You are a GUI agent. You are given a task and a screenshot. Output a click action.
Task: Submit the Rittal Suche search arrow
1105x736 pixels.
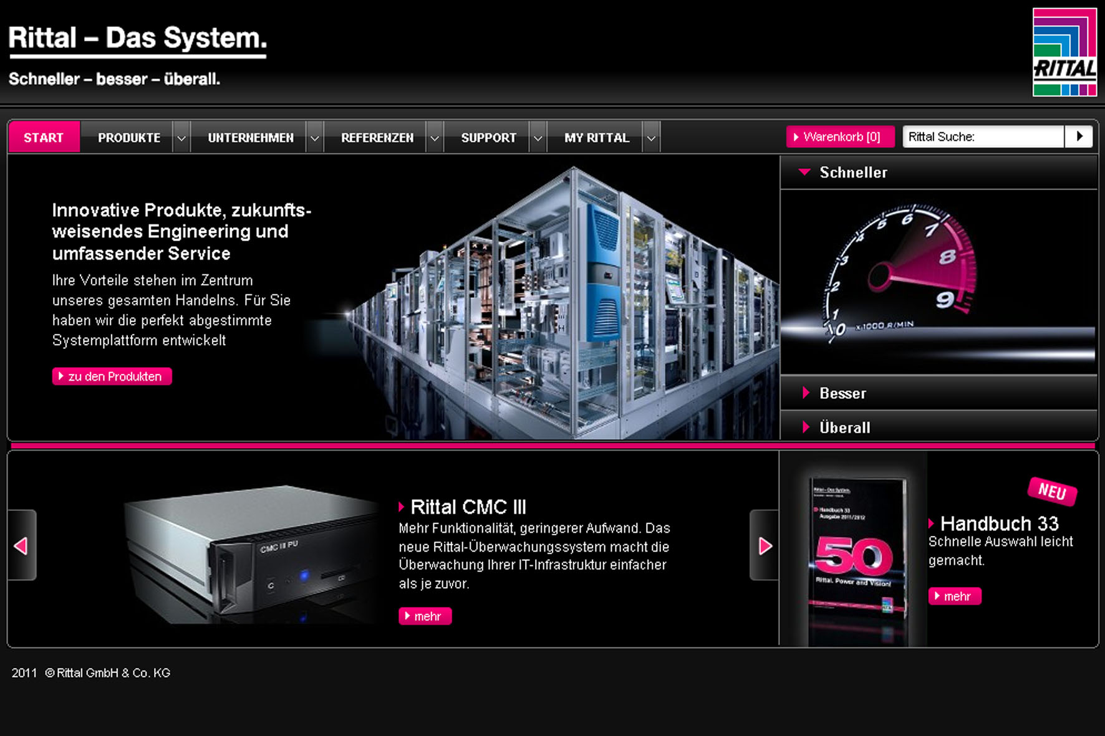click(1079, 136)
